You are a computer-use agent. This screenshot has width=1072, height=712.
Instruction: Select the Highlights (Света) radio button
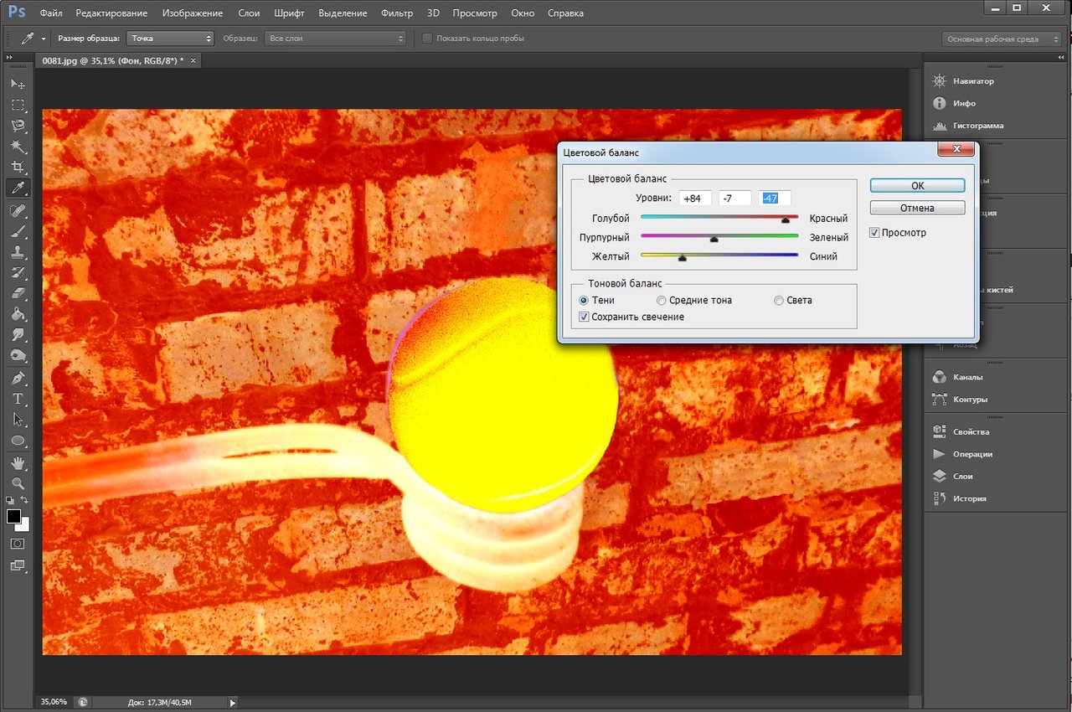point(779,300)
